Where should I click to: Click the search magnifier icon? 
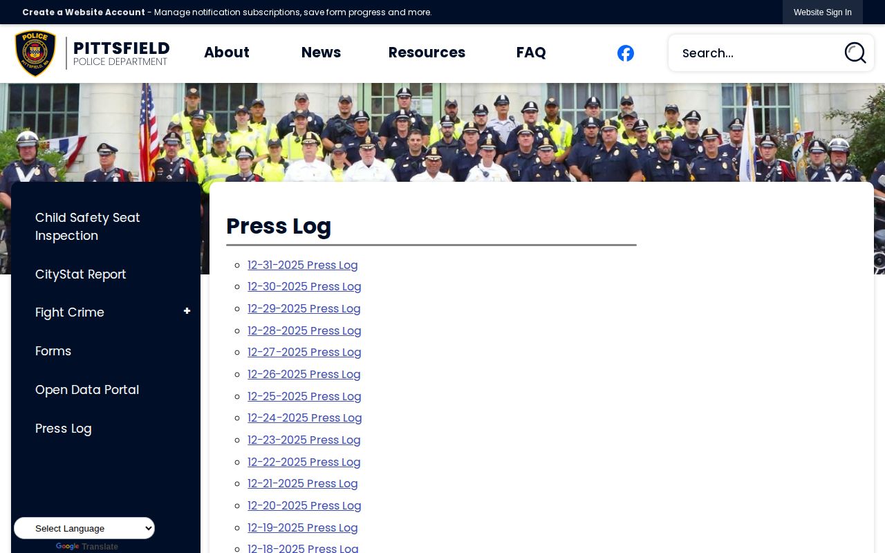(x=855, y=53)
